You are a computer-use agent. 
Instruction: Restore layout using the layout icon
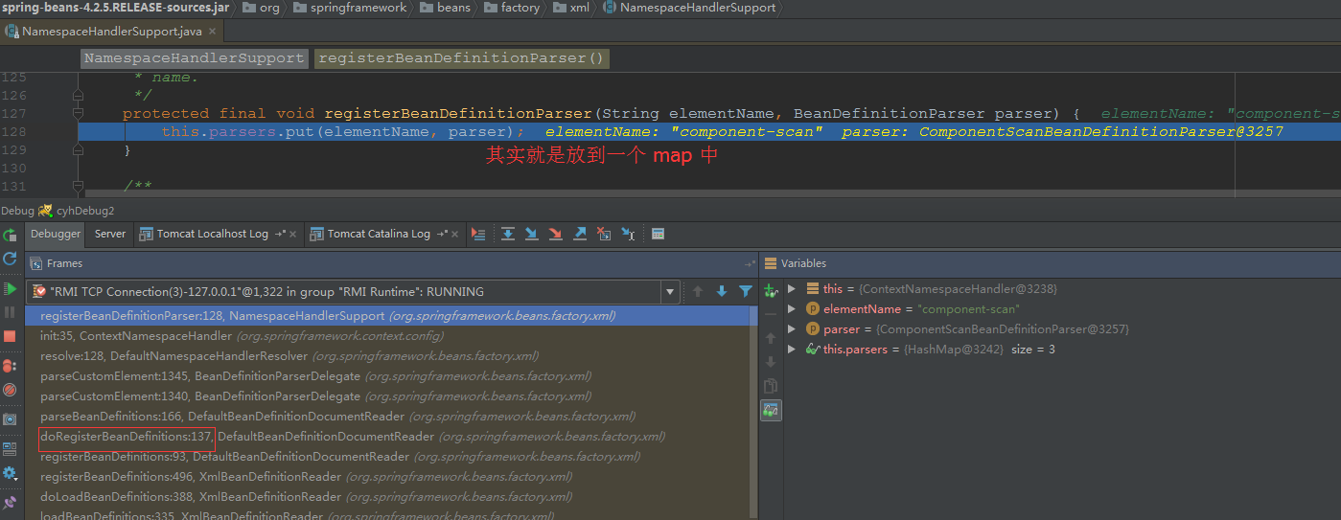point(10,448)
